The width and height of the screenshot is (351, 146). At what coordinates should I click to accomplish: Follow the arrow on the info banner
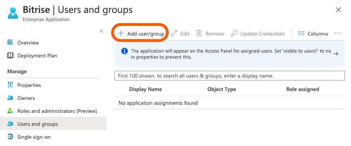(335, 54)
